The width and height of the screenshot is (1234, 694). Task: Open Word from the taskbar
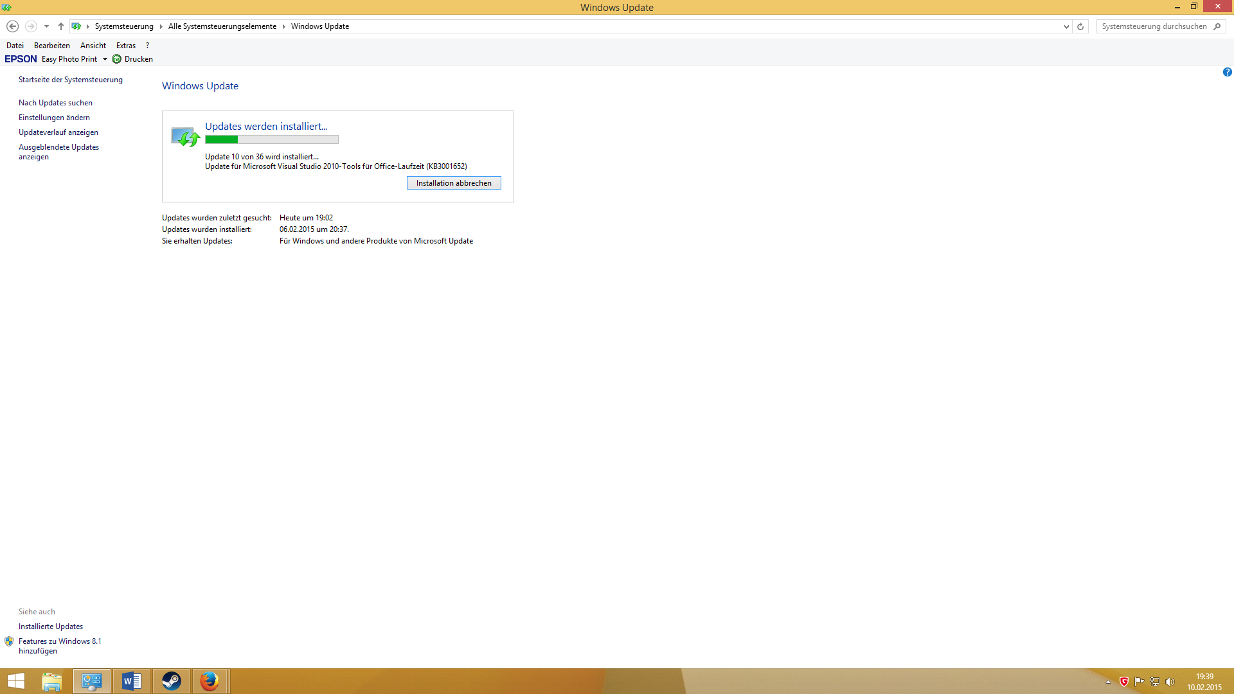(132, 681)
